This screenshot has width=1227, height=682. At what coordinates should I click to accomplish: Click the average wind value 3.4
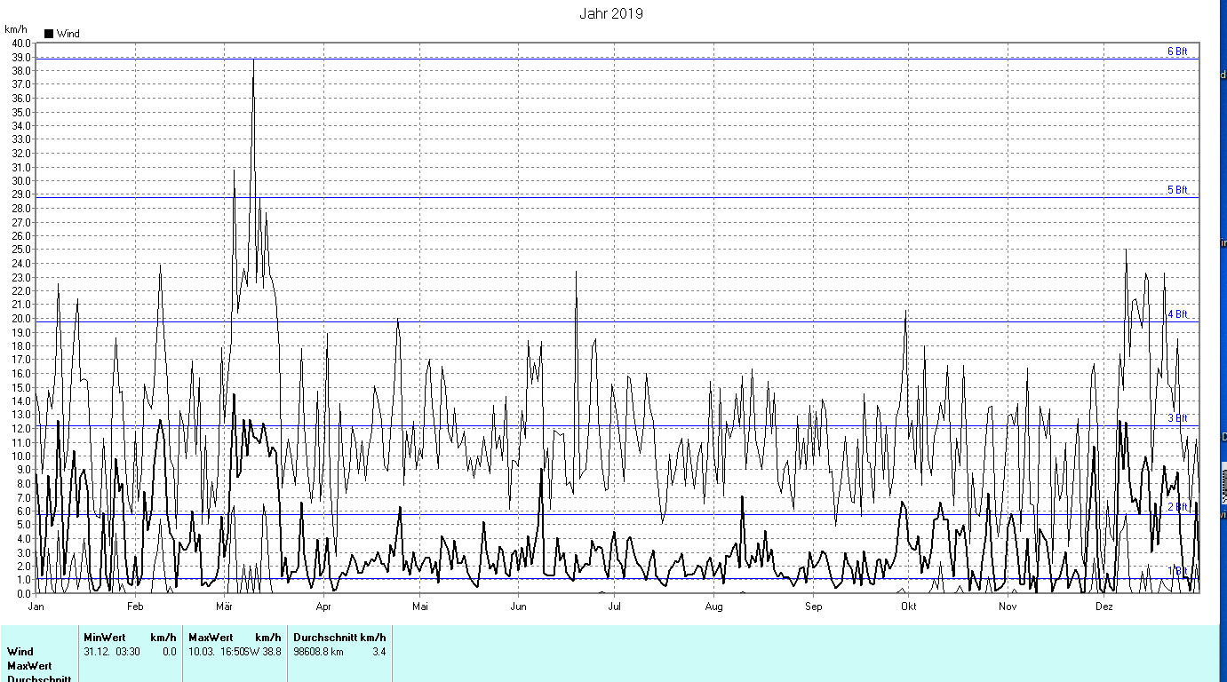coord(378,652)
